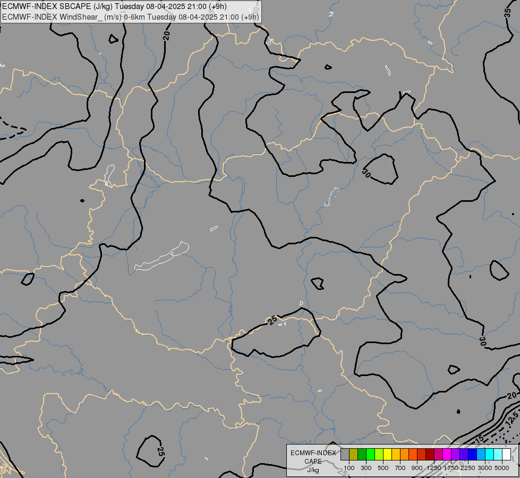The width and height of the screenshot is (520, 478).
Task: Click the 3000 legend tick label
Action: pyautogui.click(x=485, y=468)
